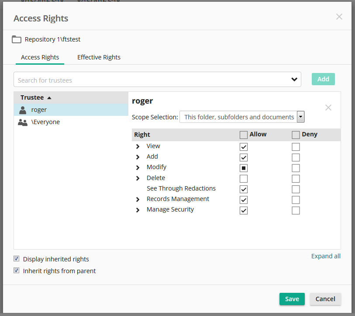The image size is (355, 316).
Task: Uncheck Allow for See Through Redactions
Action: 243,189
